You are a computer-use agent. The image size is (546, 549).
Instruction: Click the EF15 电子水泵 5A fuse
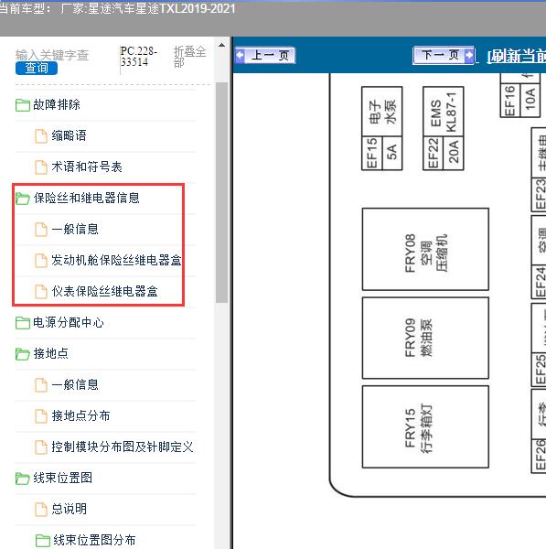click(382, 128)
